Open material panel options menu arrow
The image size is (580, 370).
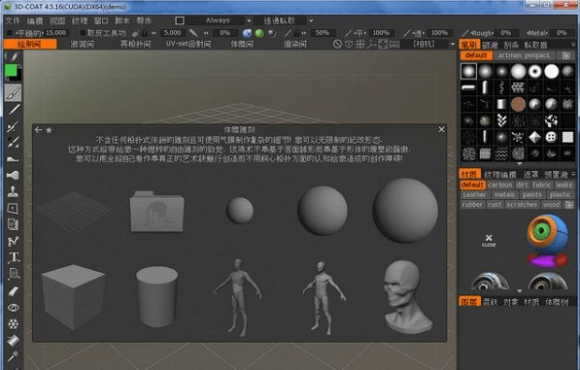(x=573, y=174)
